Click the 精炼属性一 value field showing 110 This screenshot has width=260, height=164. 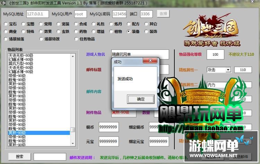coord(243,70)
